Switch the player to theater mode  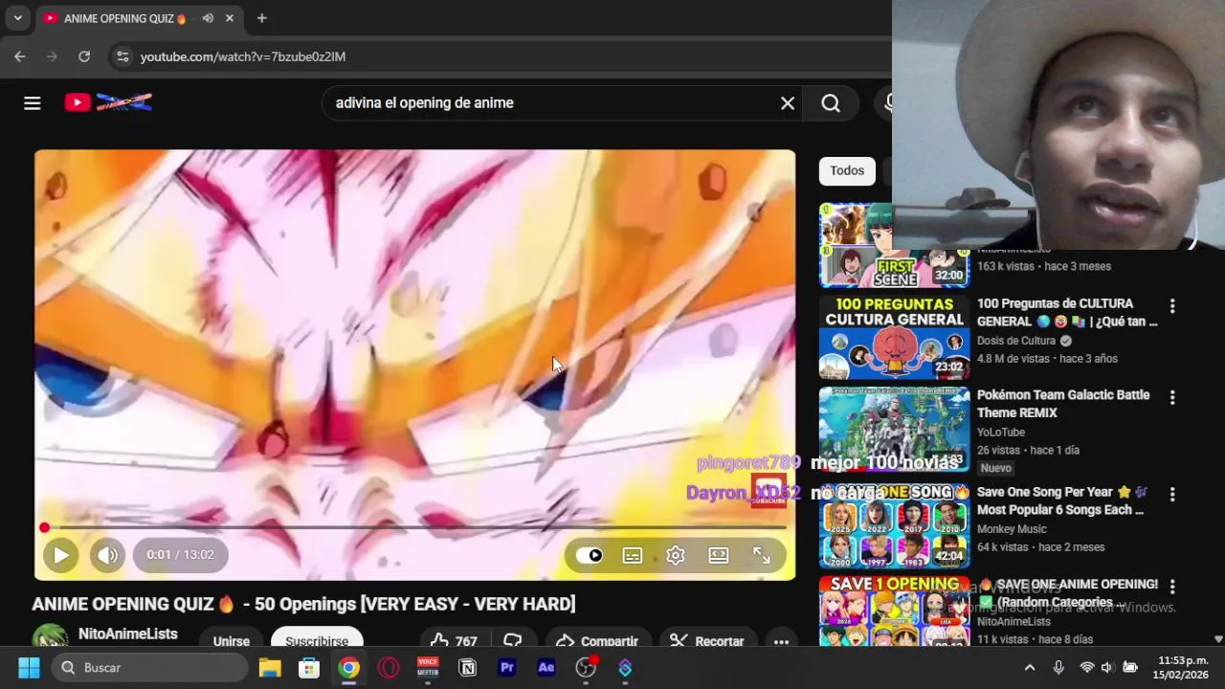719,555
